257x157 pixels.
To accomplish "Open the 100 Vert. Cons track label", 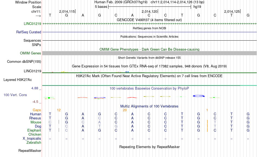I will click(x=15, y=95).
